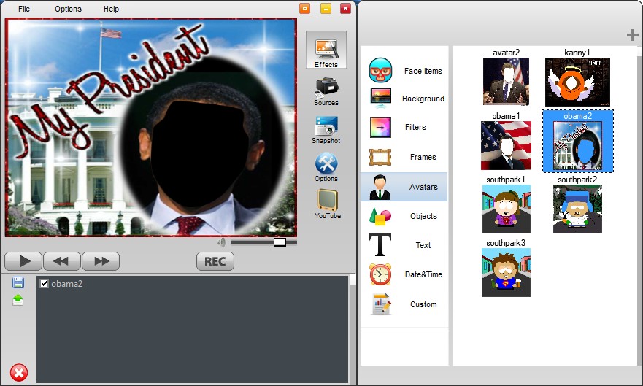Click the effects list scrollbar
This screenshot has width=643, height=386.
coord(353,330)
